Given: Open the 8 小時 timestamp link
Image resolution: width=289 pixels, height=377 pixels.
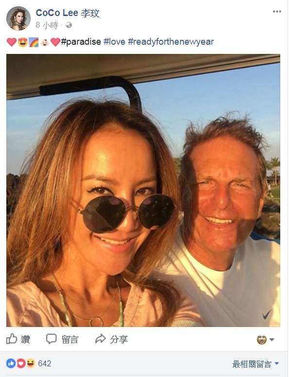Looking at the screenshot, I should tap(47, 25).
